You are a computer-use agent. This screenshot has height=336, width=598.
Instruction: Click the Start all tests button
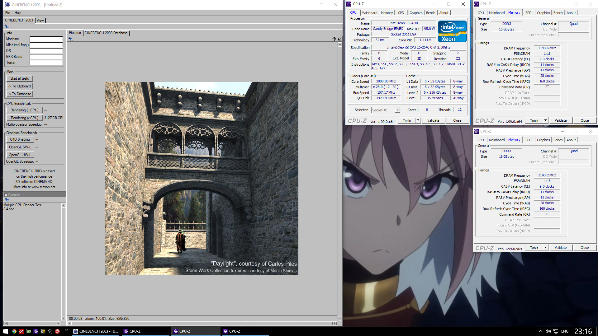(x=20, y=78)
